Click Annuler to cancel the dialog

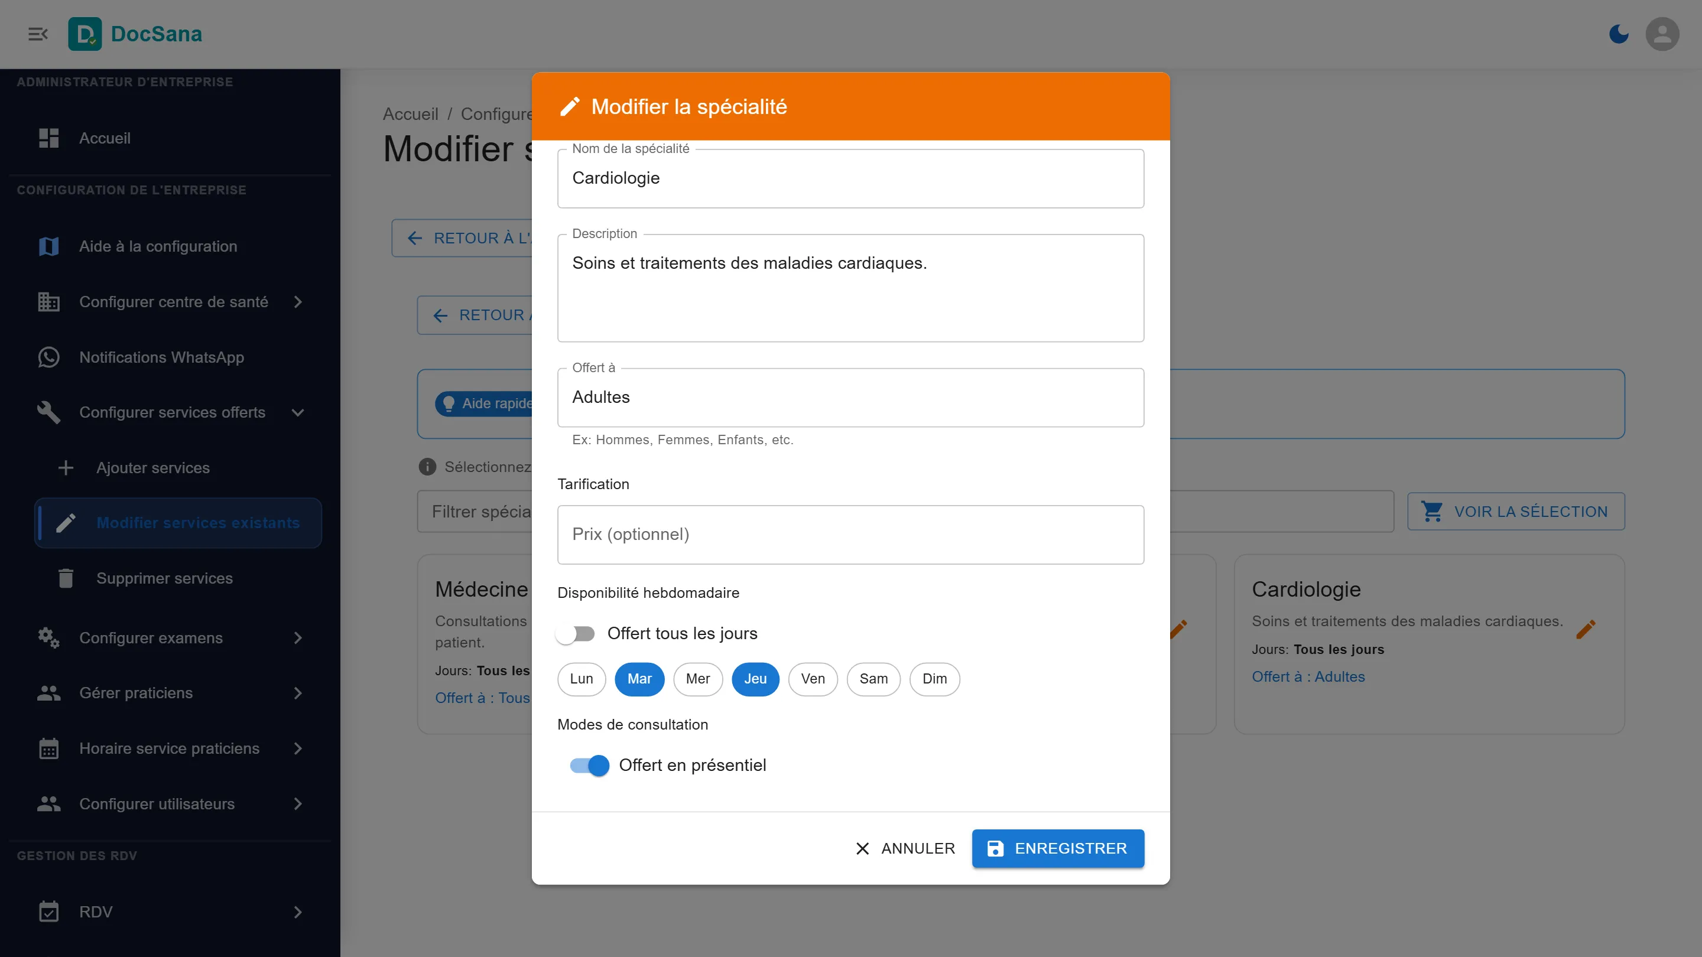(x=905, y=849)
